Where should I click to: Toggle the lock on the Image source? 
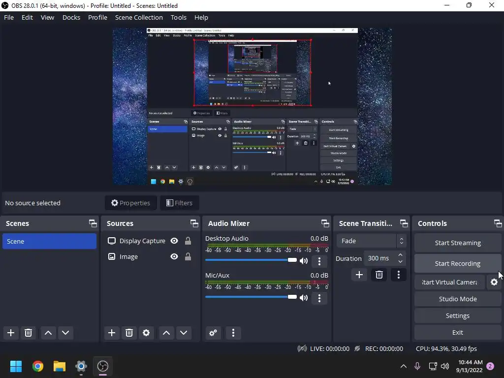click(188, 256)
